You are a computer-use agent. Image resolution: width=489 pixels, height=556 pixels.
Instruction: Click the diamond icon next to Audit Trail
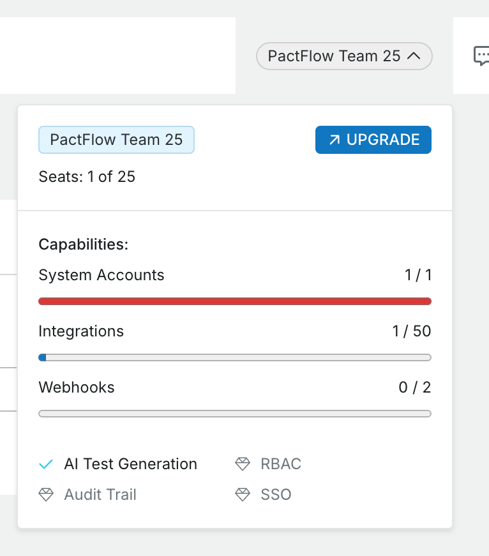point(46,495)
